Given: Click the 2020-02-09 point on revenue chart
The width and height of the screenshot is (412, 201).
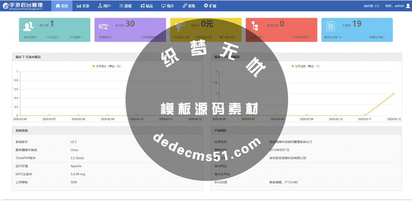Looking at the screenshot, I should click(x=107, y=115).
